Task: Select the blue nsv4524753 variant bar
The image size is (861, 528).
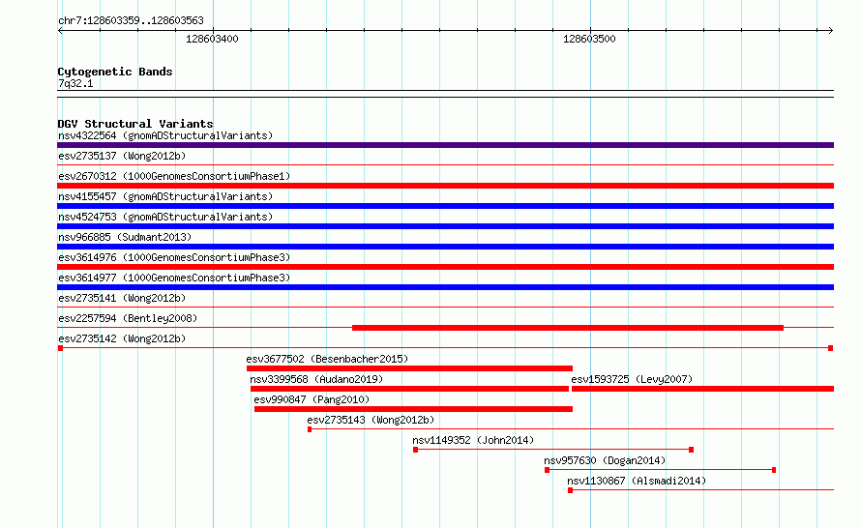Action: coord(445,226)
